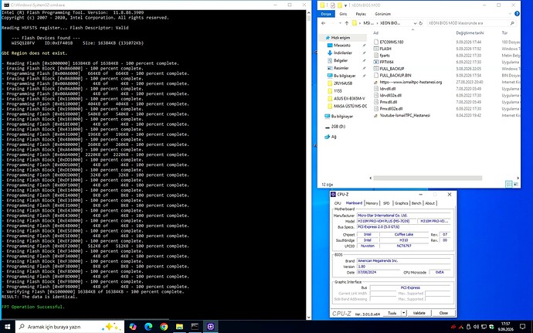Open CPU-Z Tools dropdown arrow
Image resolution: width=533 pixels, height=333 pixels.
click(x=404, y=313)
